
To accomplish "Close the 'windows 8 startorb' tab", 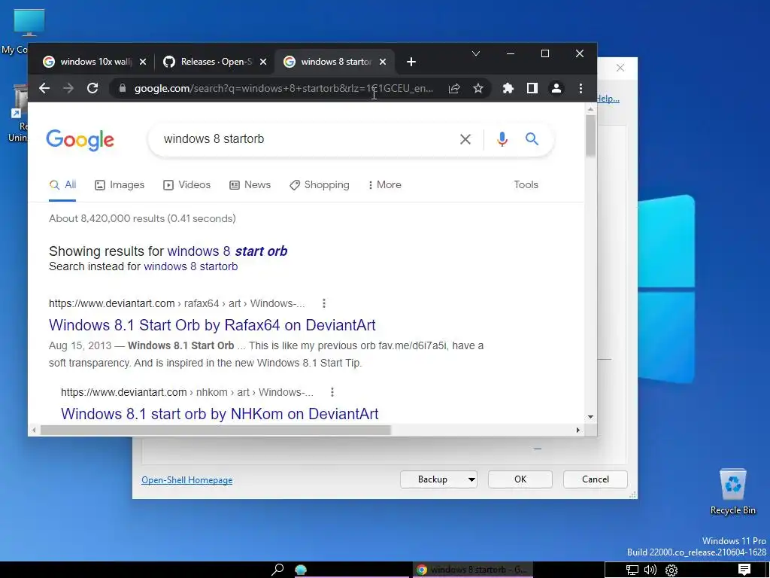I will coord(383,62).
